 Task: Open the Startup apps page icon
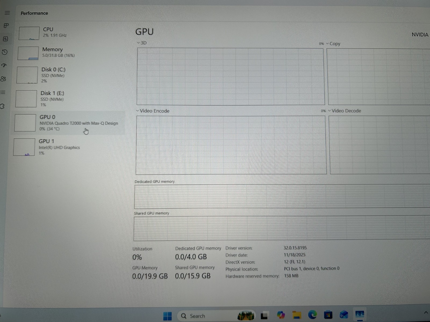click(x=4, y=65)
